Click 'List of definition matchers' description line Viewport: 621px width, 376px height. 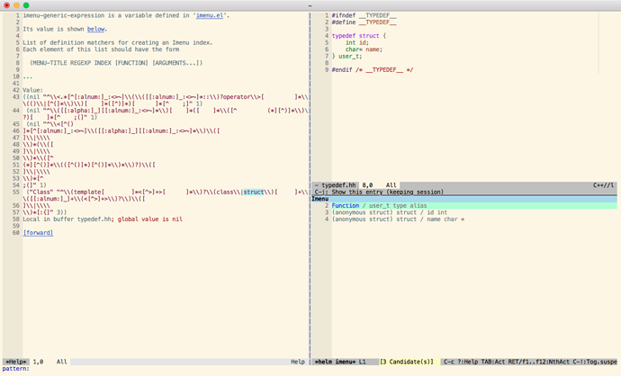point(118,43)
